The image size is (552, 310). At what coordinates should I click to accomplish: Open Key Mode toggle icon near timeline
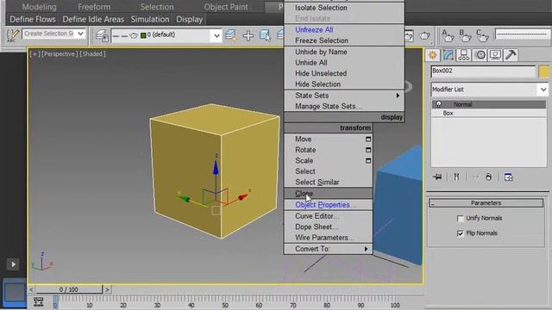(x=38, y=301)
